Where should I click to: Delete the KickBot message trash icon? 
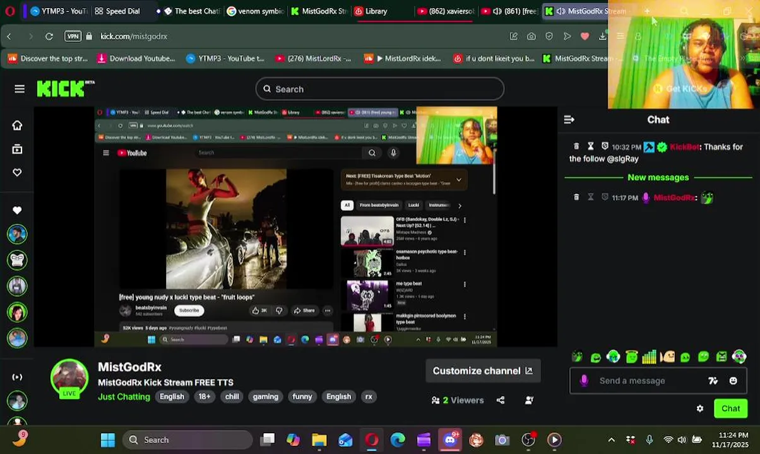click(x=576, y=147)
